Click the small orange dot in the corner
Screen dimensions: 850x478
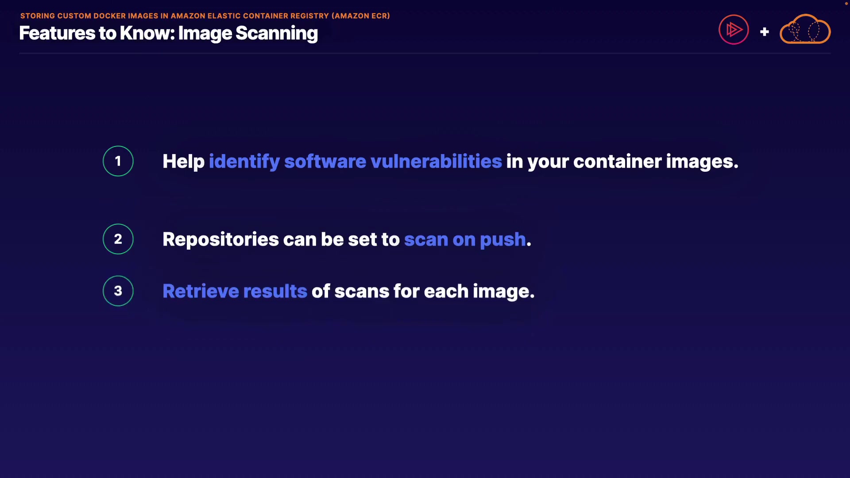click(846, 4)
